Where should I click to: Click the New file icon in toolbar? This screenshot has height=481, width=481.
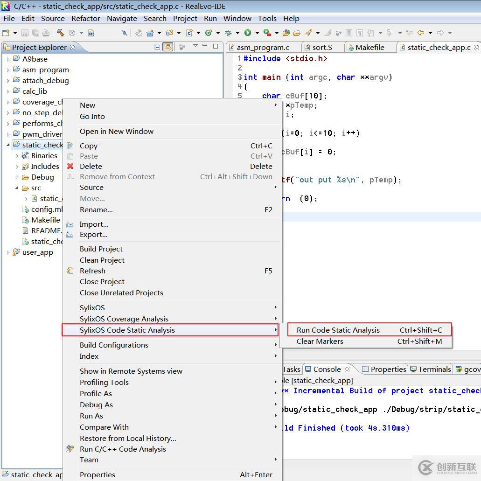pos(6,33)
